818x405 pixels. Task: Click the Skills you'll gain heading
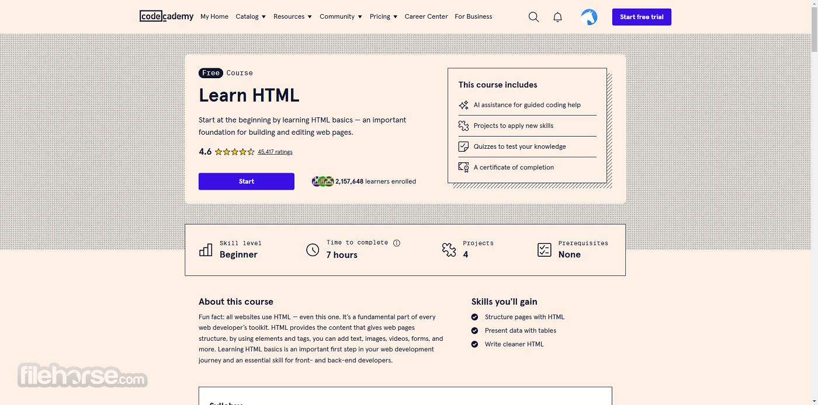click(504, 302)
